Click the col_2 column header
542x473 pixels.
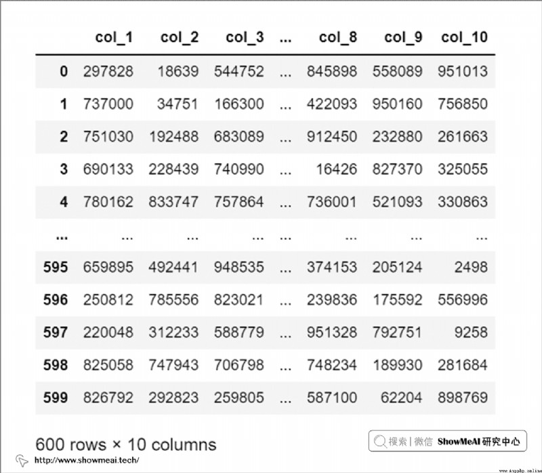180,37
